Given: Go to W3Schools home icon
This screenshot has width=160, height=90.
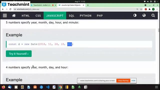Looking at the screenshot, I should (x=14, y=15).
